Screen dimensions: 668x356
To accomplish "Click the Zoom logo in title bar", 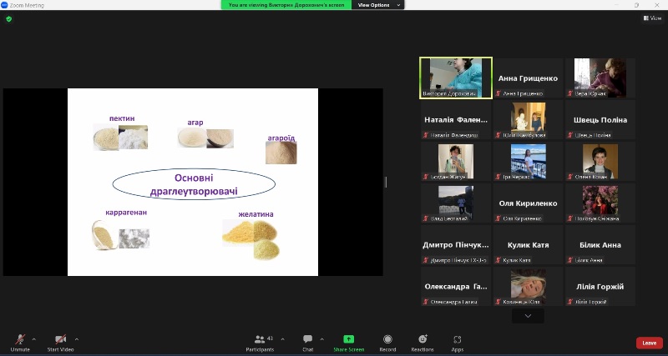I will (x=4, y=5).
